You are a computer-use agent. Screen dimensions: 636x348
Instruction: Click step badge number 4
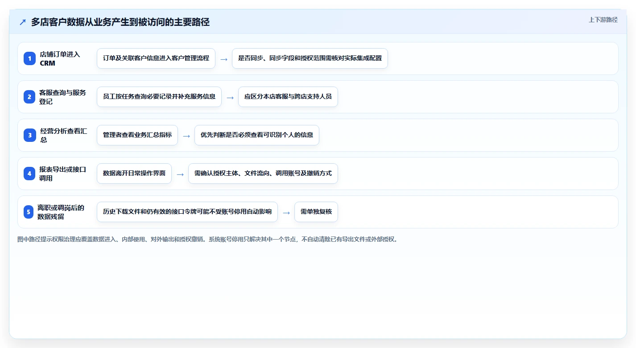click(29, 174)
